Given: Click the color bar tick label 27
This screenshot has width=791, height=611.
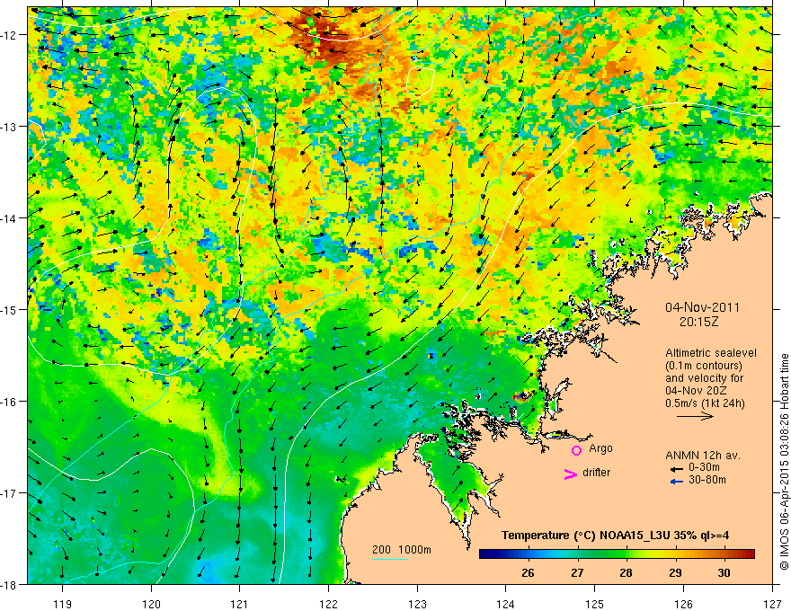Looking at the screenshot, I should [577, 573].
